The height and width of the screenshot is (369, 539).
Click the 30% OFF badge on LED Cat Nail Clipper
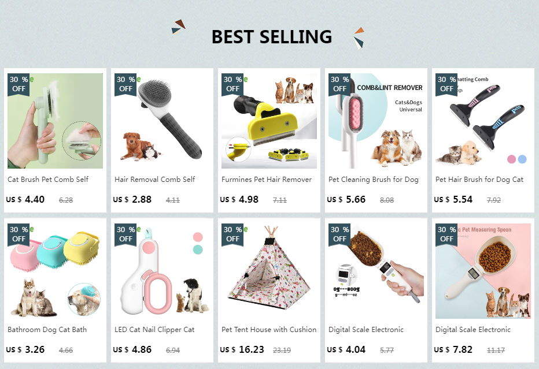coord(126,234)
